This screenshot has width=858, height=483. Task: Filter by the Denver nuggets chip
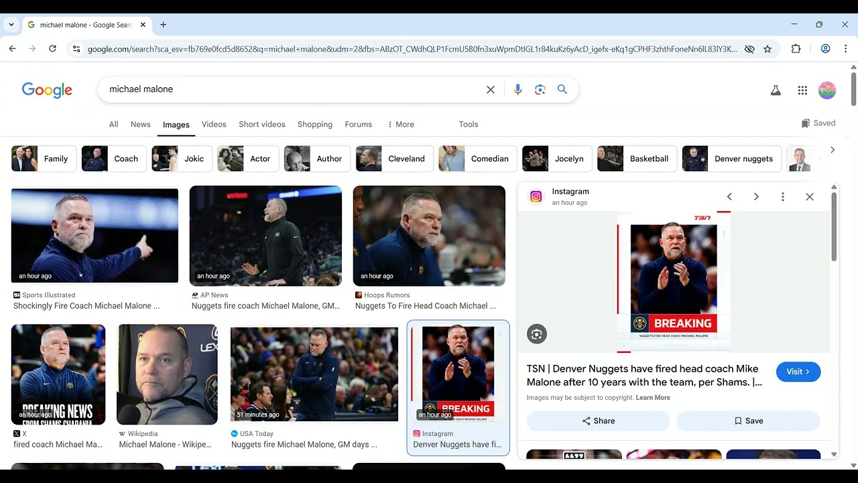click(x=732, y=159)
